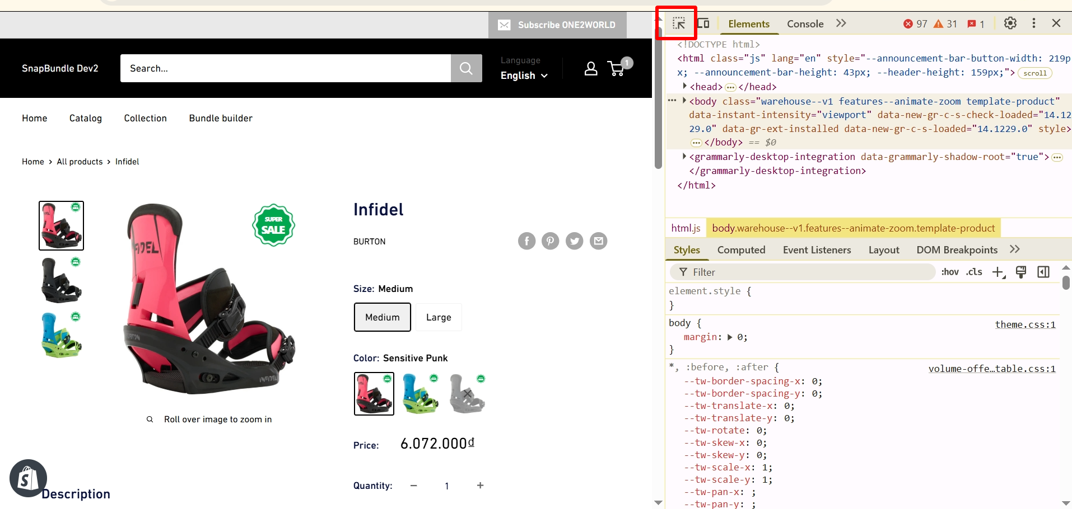The height and width of the screenshot is (509, 1072).
Task: Go to Home in navigation menu
Action: (x=35, y=118)
